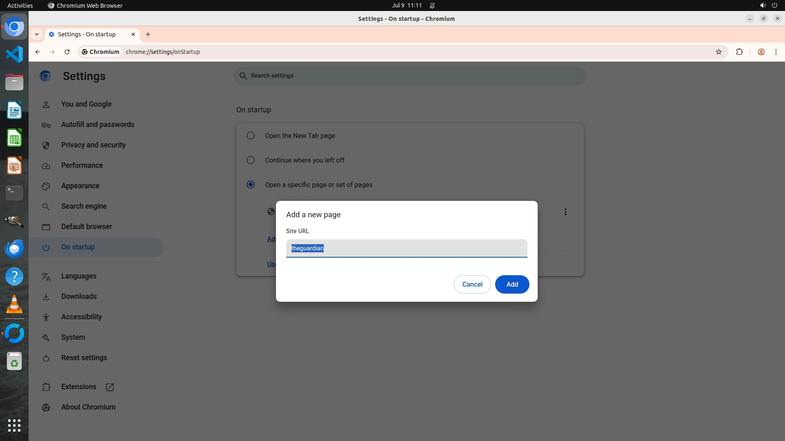The width and height of the screenshot is (785, 441).
Task: Open Thunderbird from the dock
Action: coord(14,249)
